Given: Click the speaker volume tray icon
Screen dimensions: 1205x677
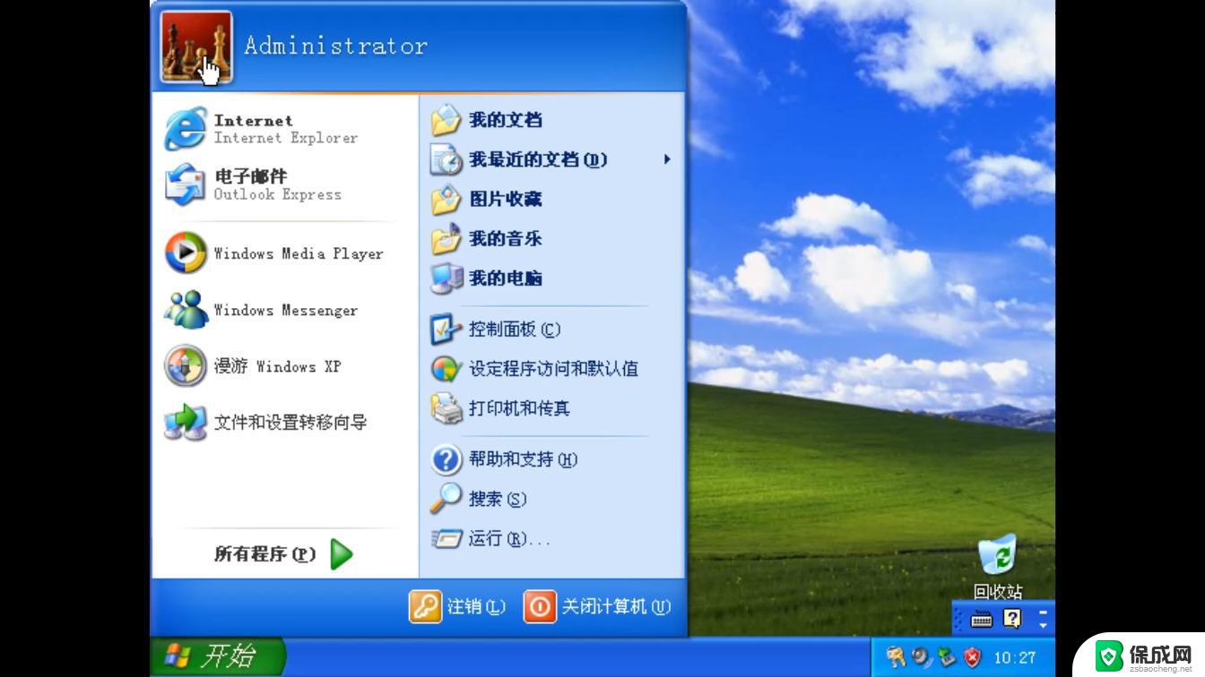Looking at the screenshot, I should tap(922, 657).
